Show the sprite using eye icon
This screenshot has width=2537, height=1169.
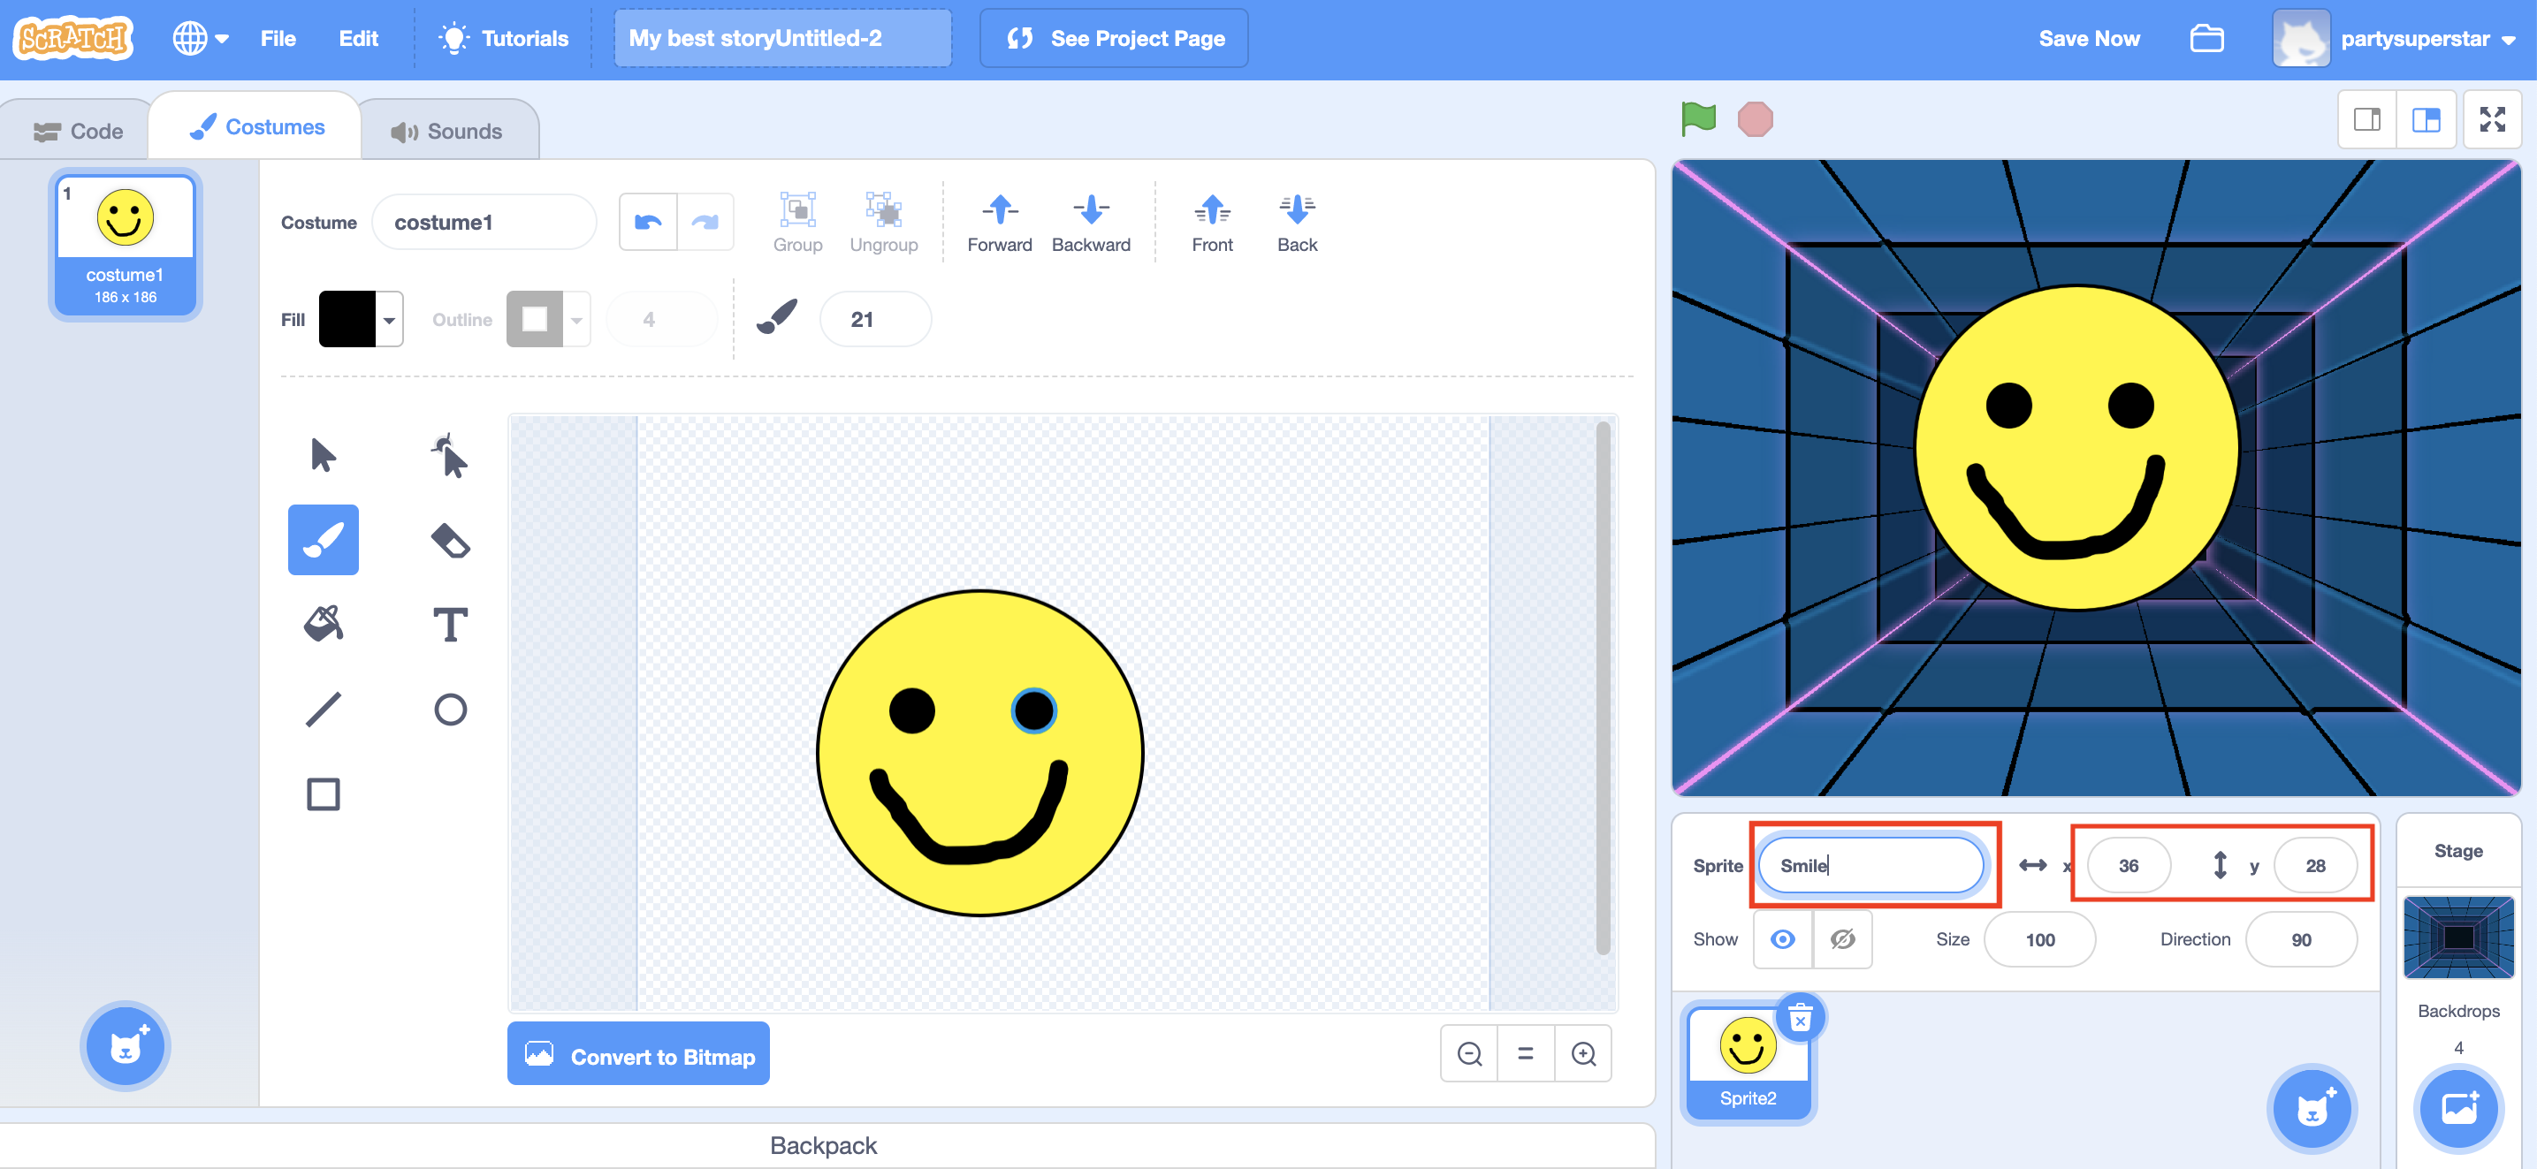coord(1781,938)
